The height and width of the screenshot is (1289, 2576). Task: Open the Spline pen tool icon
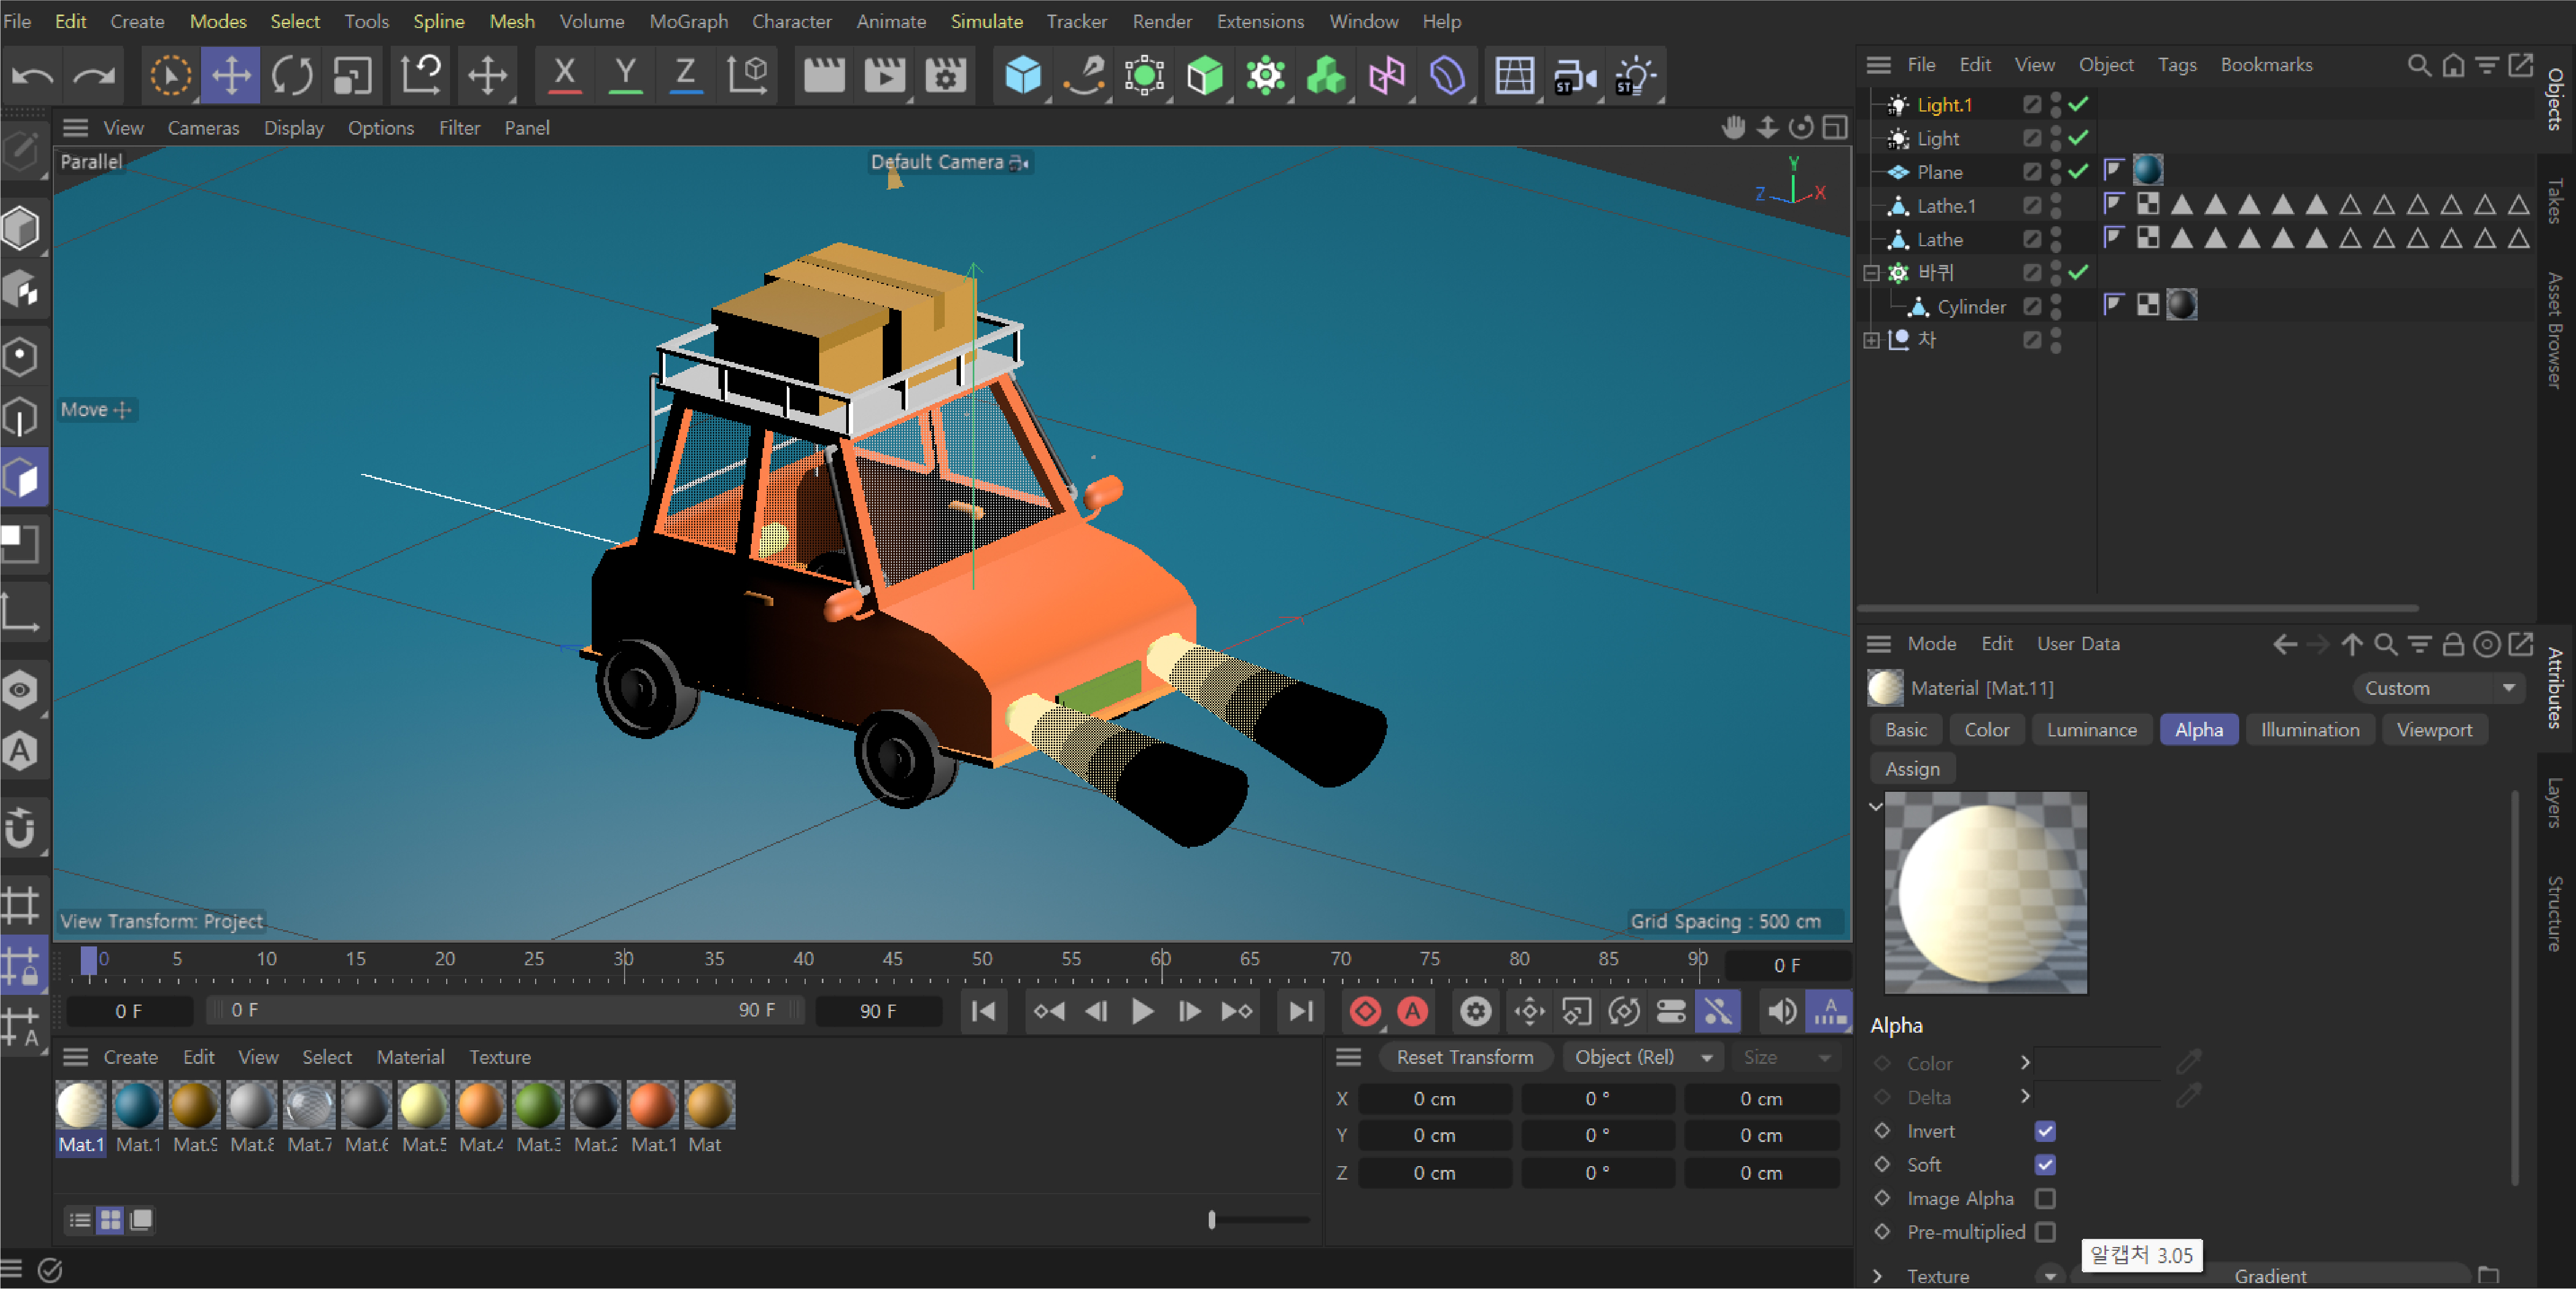pos(1084,75)
